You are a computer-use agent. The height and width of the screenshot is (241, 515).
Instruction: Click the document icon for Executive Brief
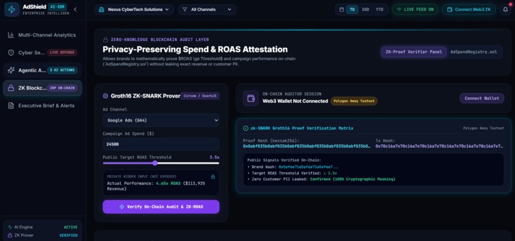tap(11, 105)
